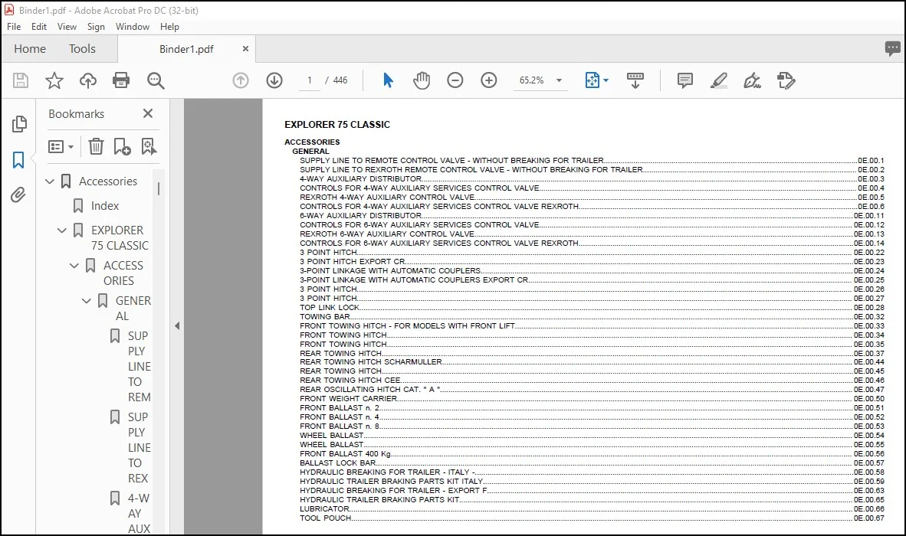This screenshot has height=536, width=906.
Task: Zoom out with the minus button
Action: (x=455, y=80)
